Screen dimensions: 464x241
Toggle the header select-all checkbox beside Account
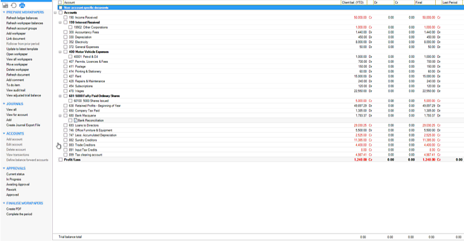coord(60,3)
